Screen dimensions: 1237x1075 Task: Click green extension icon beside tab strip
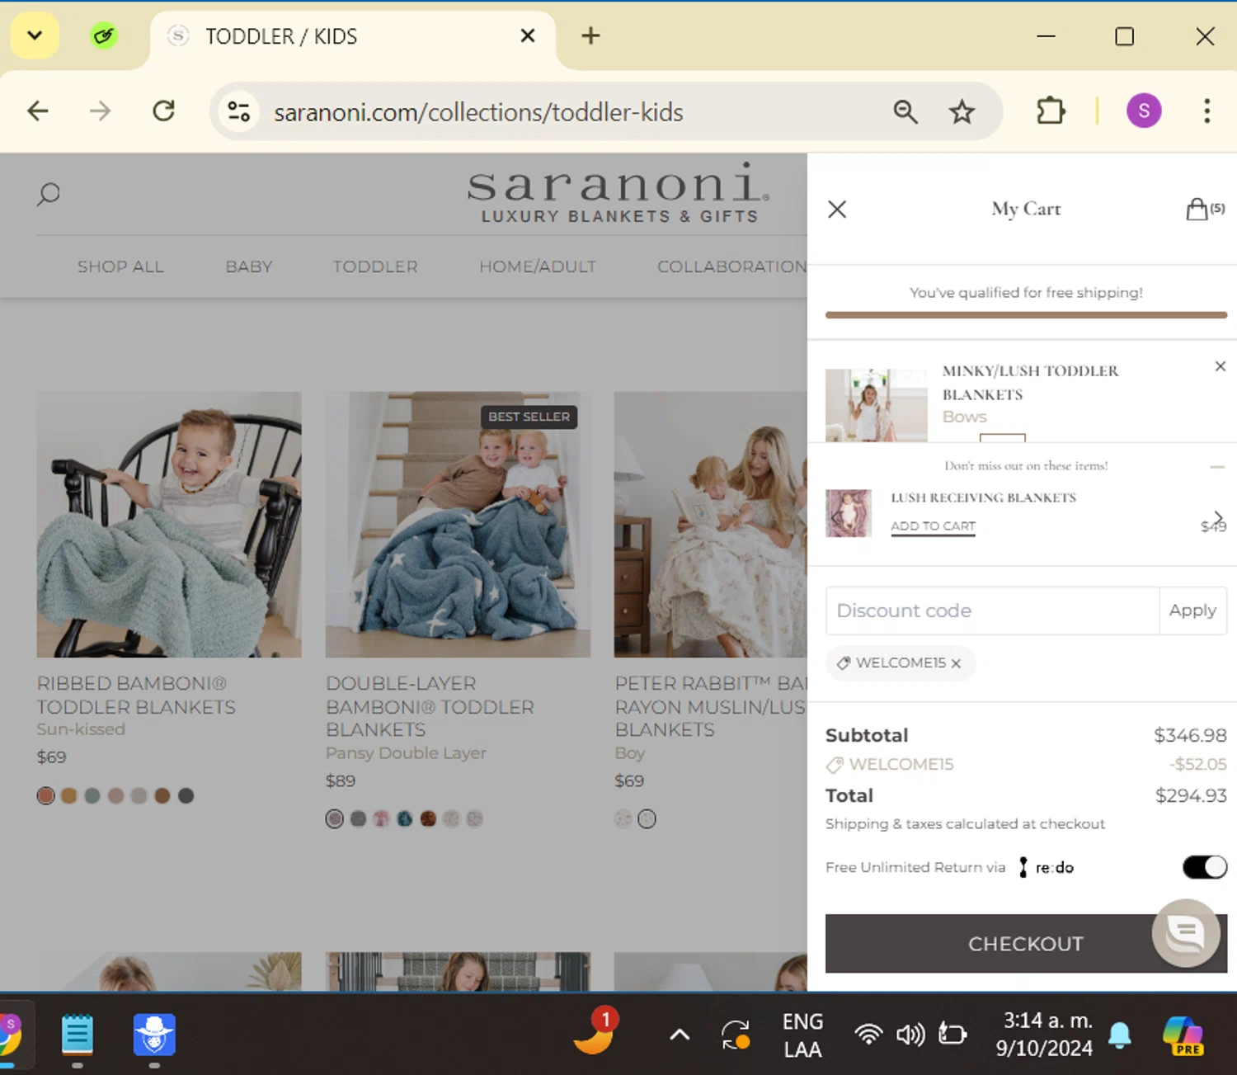(x=104, y=35)
